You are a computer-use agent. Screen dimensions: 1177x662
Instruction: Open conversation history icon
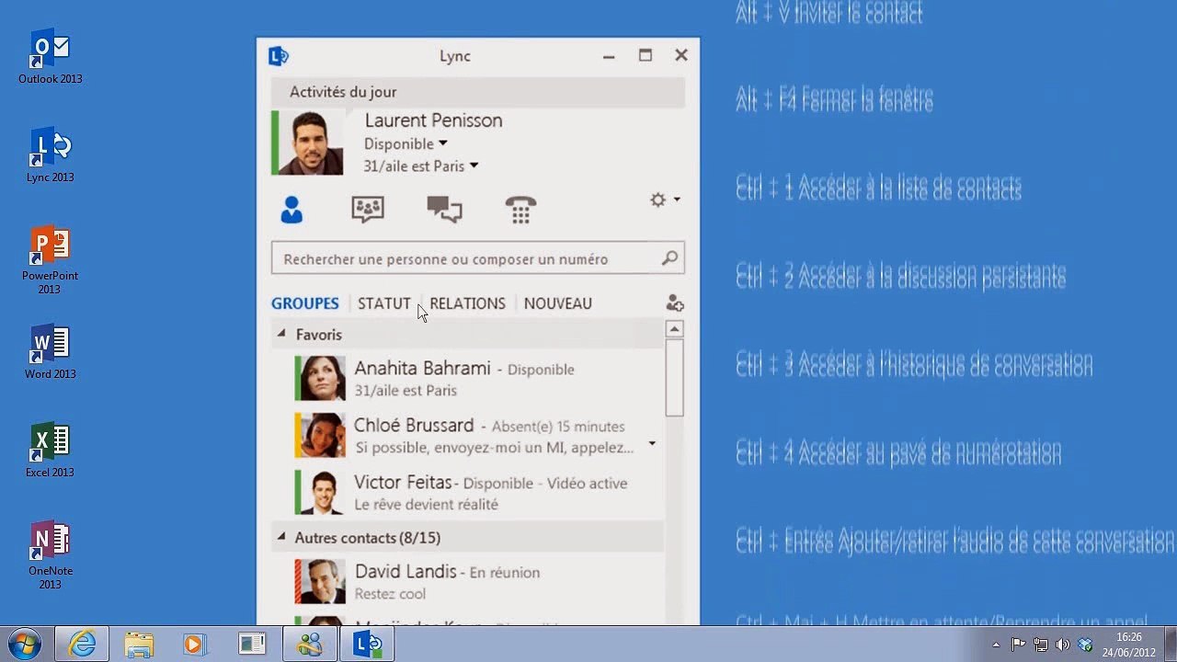coord(444,210)
